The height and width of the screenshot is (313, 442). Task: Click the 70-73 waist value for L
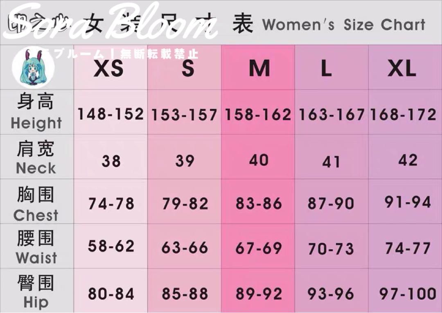331,249
